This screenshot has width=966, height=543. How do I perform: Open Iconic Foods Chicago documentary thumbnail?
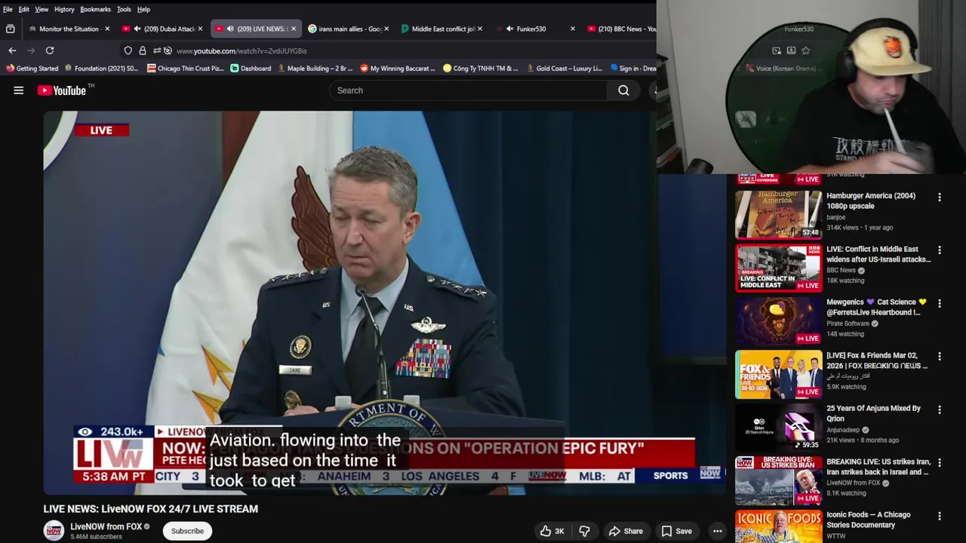779,526
